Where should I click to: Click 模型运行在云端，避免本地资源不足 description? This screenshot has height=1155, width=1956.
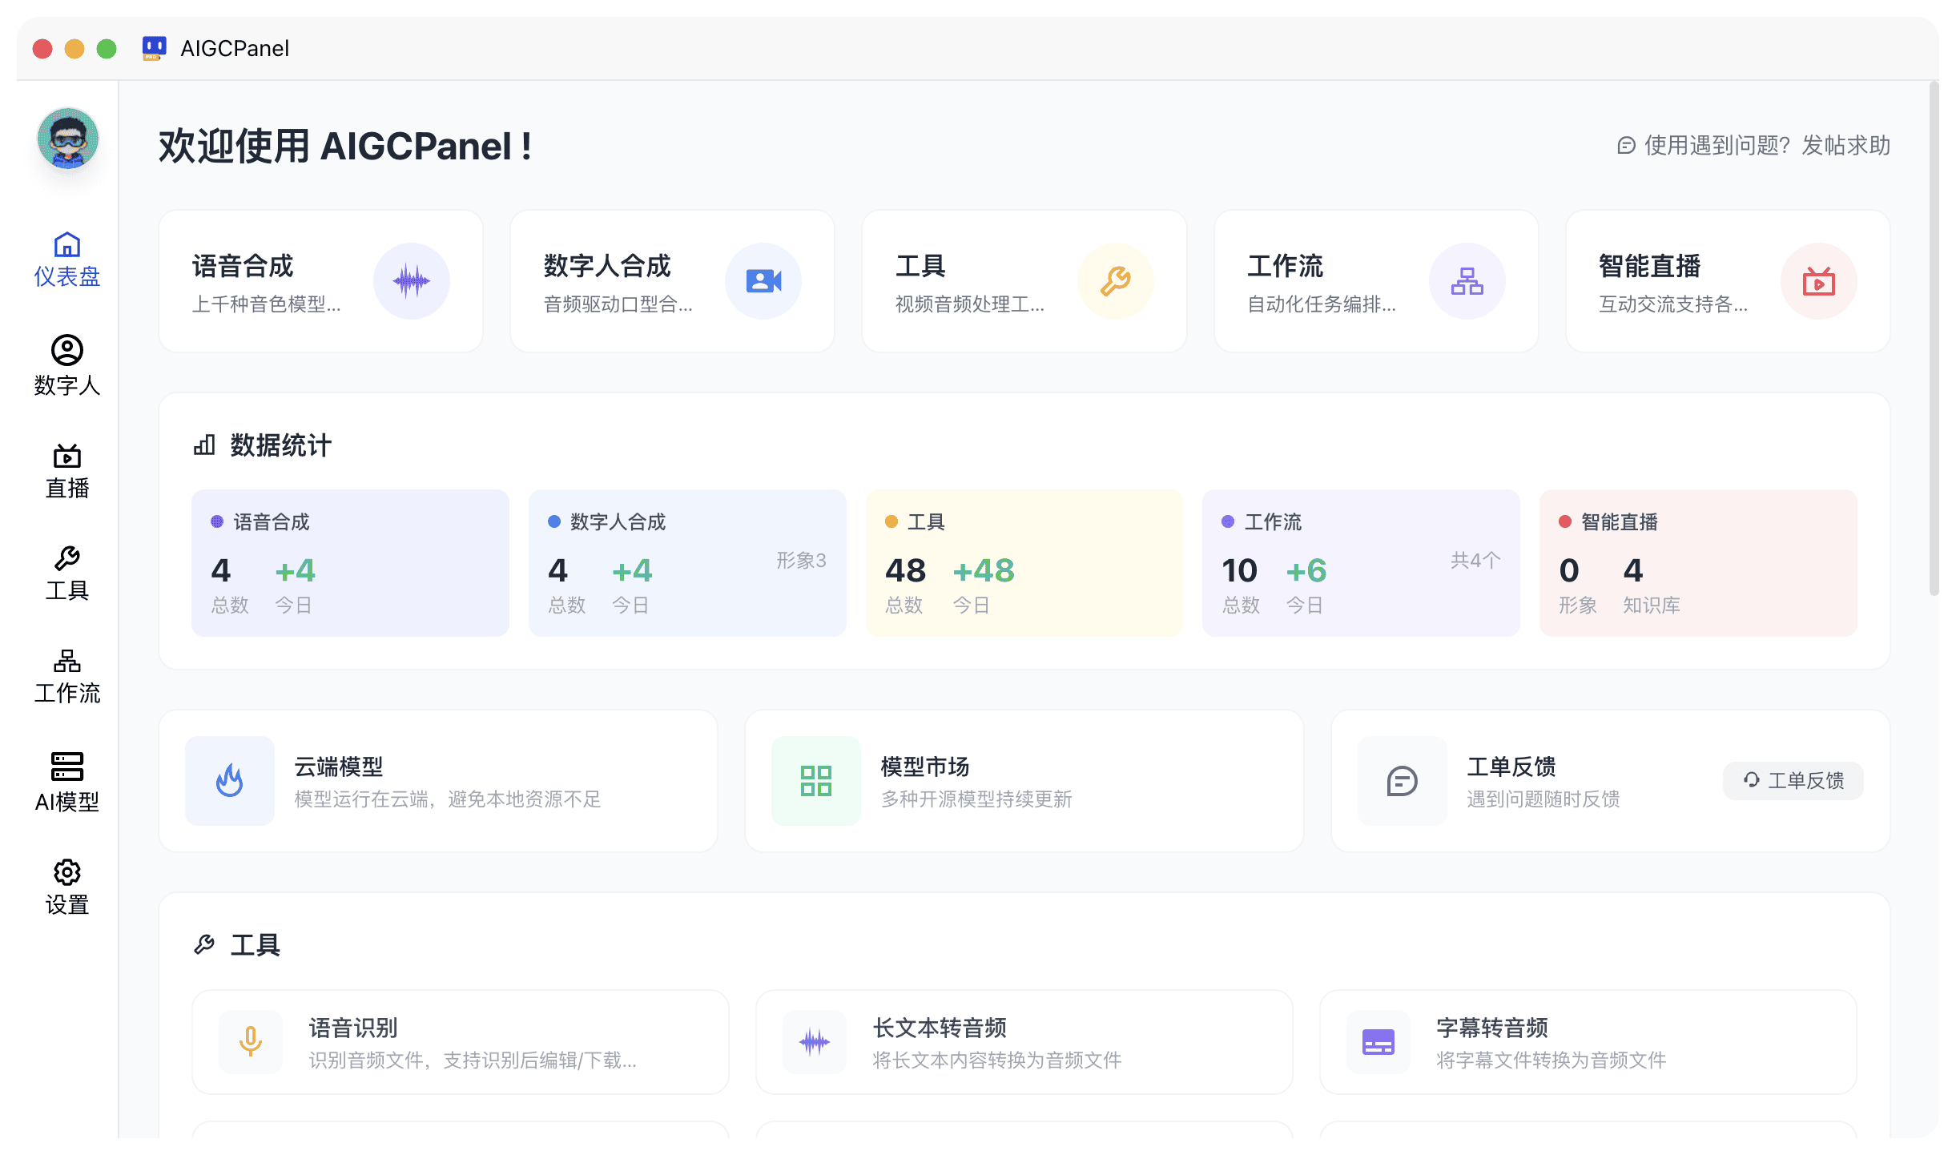tap(448, 799)
